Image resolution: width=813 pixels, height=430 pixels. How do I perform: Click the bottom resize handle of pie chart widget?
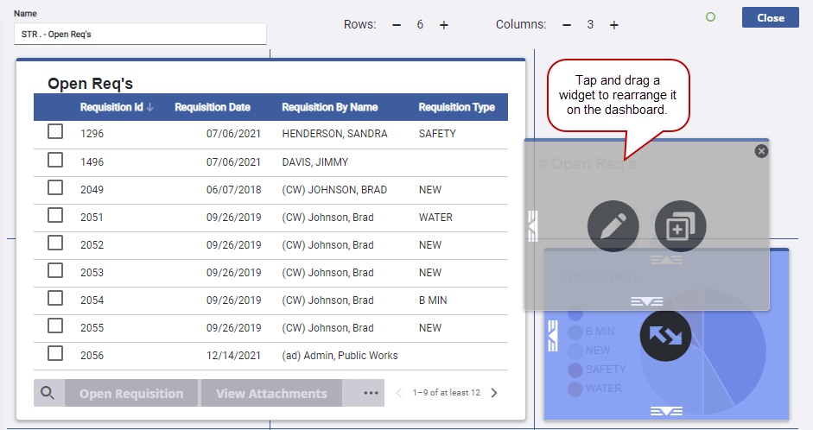coord(665,411)
